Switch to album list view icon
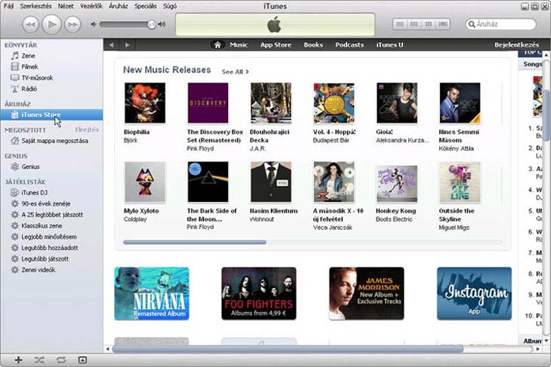 (414, 24)
